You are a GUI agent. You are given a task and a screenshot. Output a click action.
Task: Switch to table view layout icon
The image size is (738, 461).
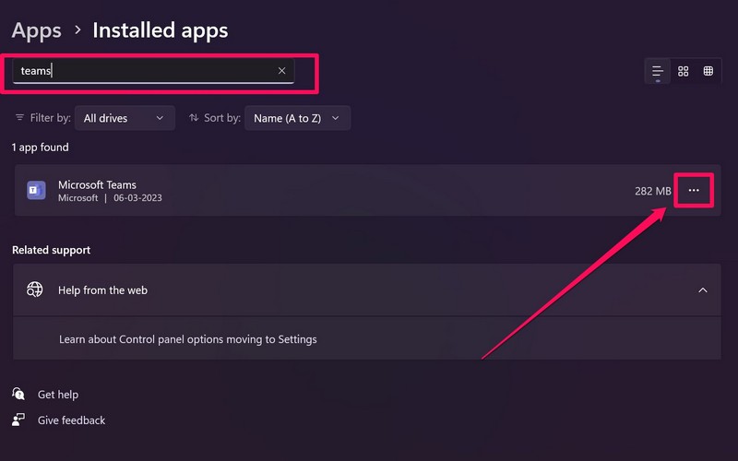pos(708,71)
